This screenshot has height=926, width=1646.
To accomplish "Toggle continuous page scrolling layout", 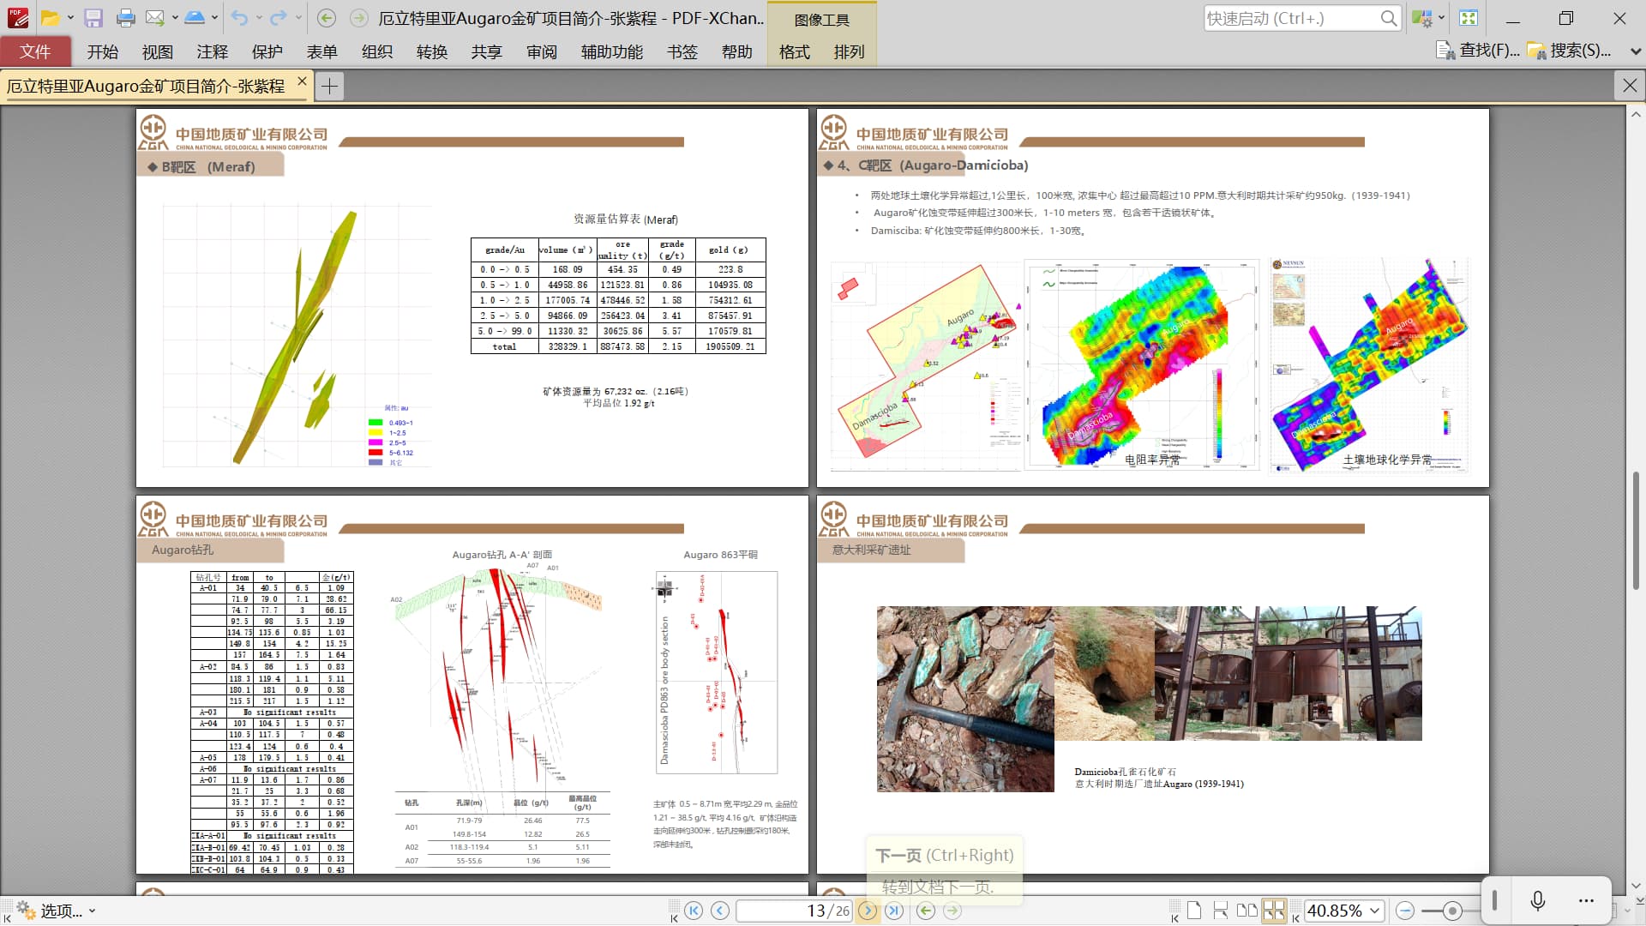I will pyautogui.click(x=1221, y=911).
